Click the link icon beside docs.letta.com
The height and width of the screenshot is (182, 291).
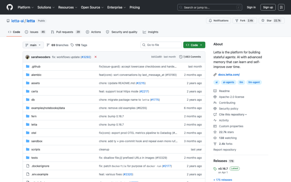point(215,75)
